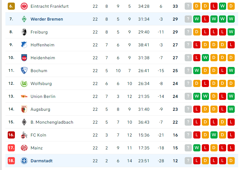Click Heidenheim's green W form badge

205,58
